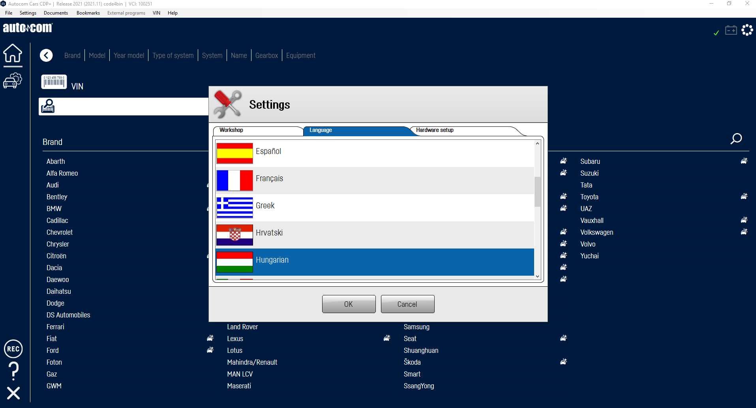Confirm settings with OK button
756x408 pixels.
(x=349, y=304)
